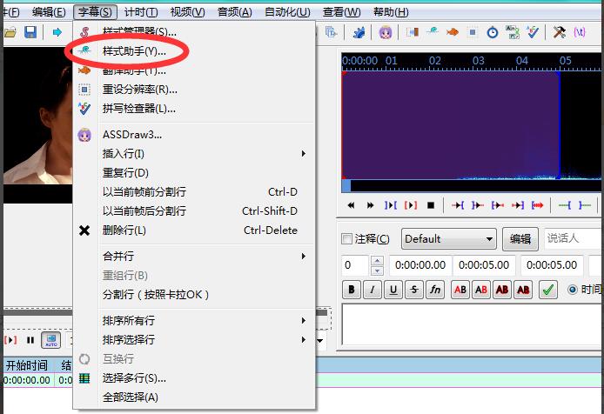Go to previous line in audio controls

pyautogui.click(x=351, y=205)
